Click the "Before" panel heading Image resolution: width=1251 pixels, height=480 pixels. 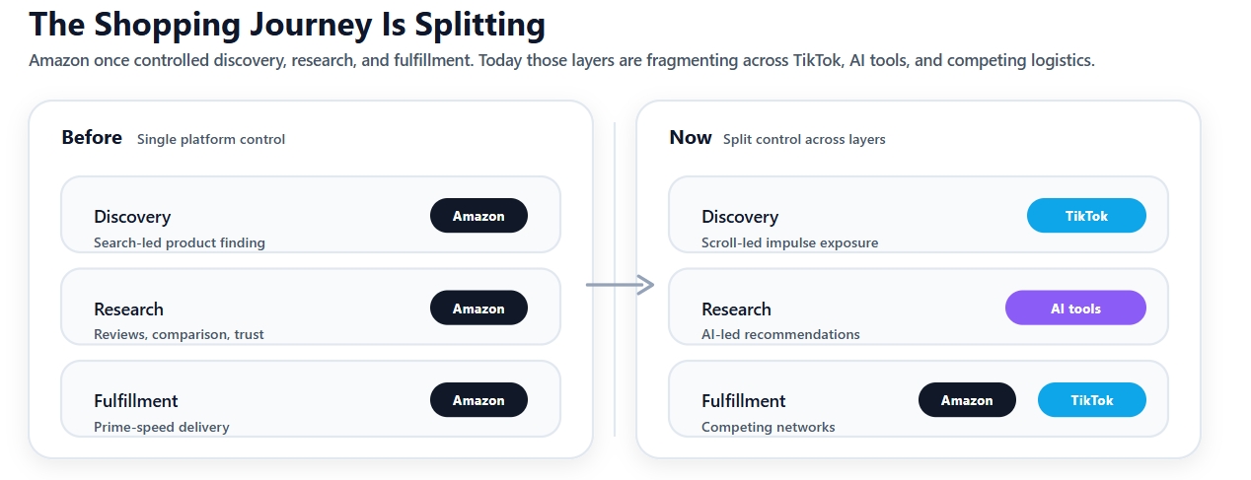coord(92,138)
